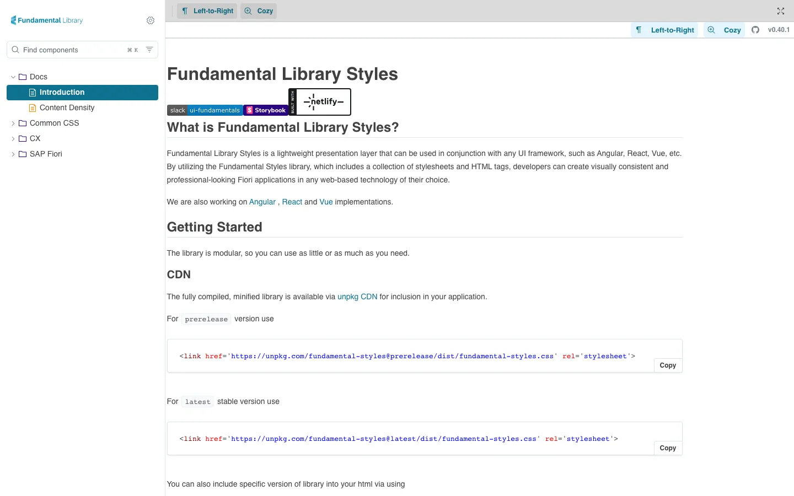Click the SAP Fiori folder icon
Image resolution: width=794 pixels, height=496 pixels.
point(23,154)
